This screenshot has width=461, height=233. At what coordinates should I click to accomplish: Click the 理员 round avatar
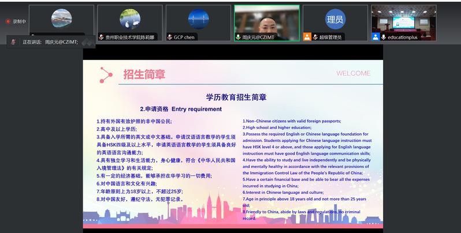point(335,19)
